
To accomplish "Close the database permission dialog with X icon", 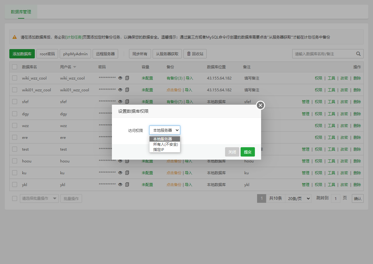I will pyautogui.click(x=260, y=105).
